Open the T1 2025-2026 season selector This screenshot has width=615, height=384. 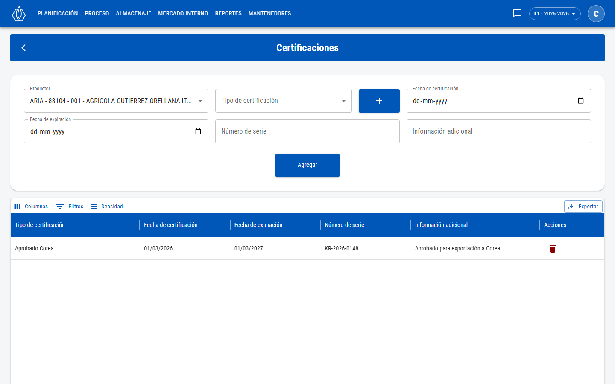coord(555,14)
